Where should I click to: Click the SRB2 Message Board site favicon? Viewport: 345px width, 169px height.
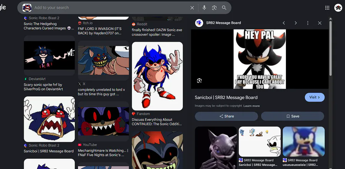199,23
